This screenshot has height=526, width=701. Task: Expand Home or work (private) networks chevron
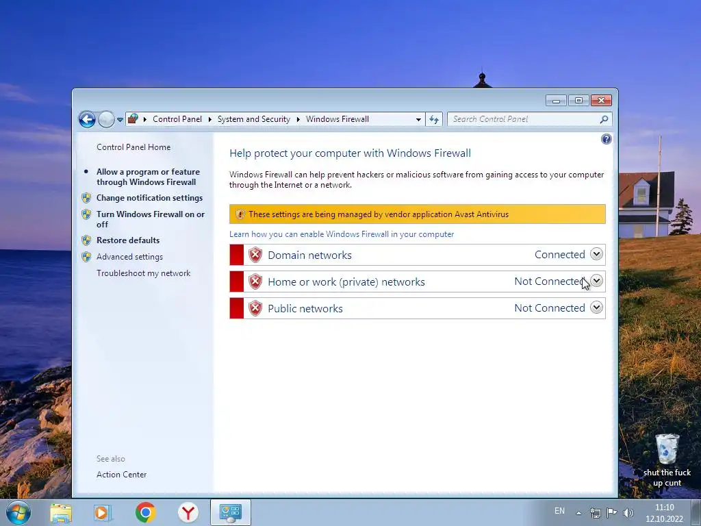tap(596, 281)
